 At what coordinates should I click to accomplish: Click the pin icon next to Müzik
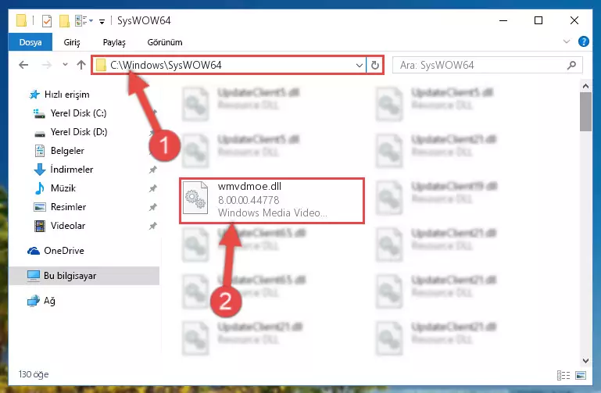click(153, 188)
